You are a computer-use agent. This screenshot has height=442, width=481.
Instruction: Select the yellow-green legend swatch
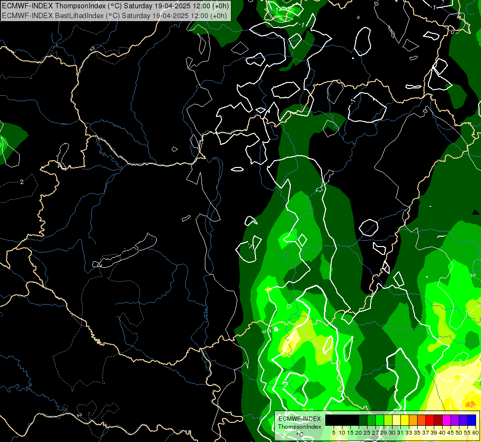pyautogui.click(x=388, y=420)
